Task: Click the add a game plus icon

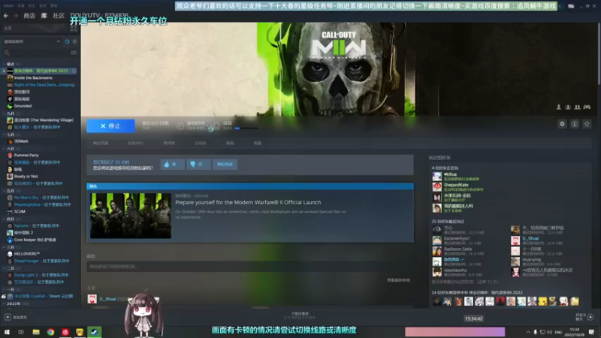Action: point(8,317)
